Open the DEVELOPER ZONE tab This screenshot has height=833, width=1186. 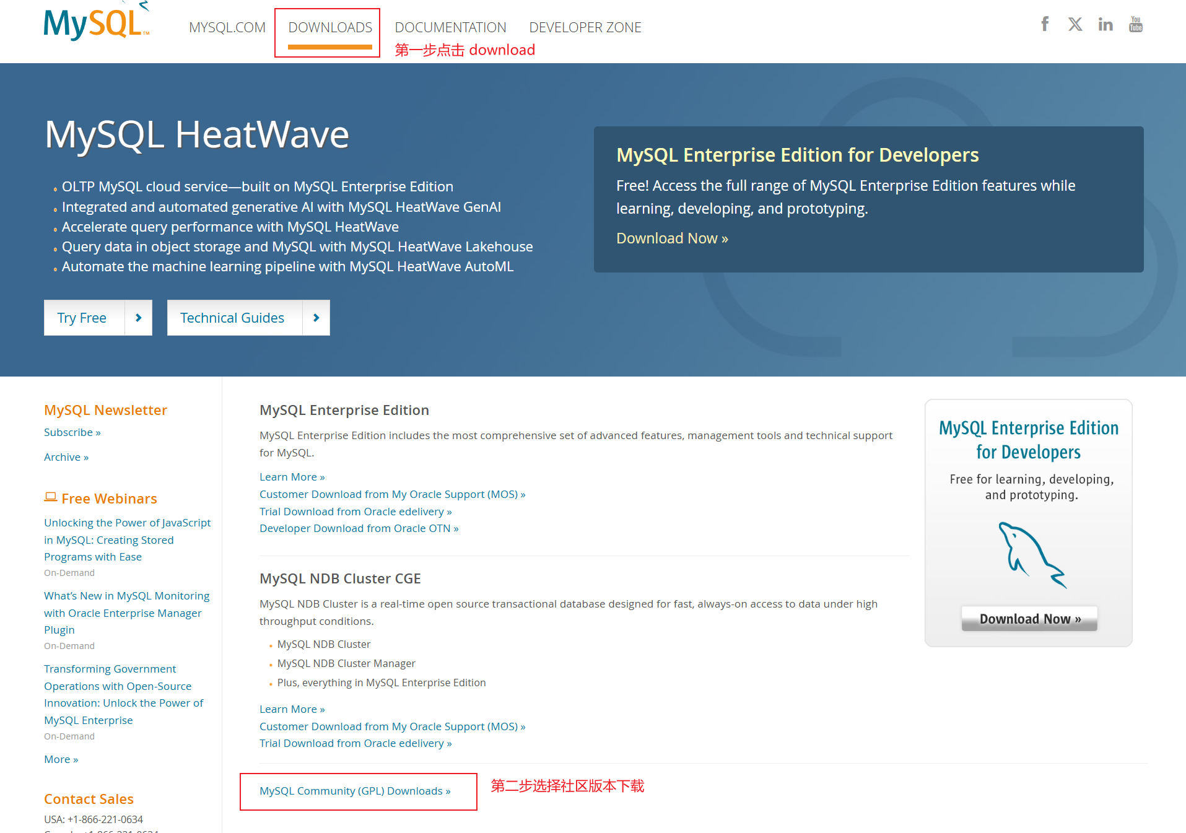click(585, 28)
